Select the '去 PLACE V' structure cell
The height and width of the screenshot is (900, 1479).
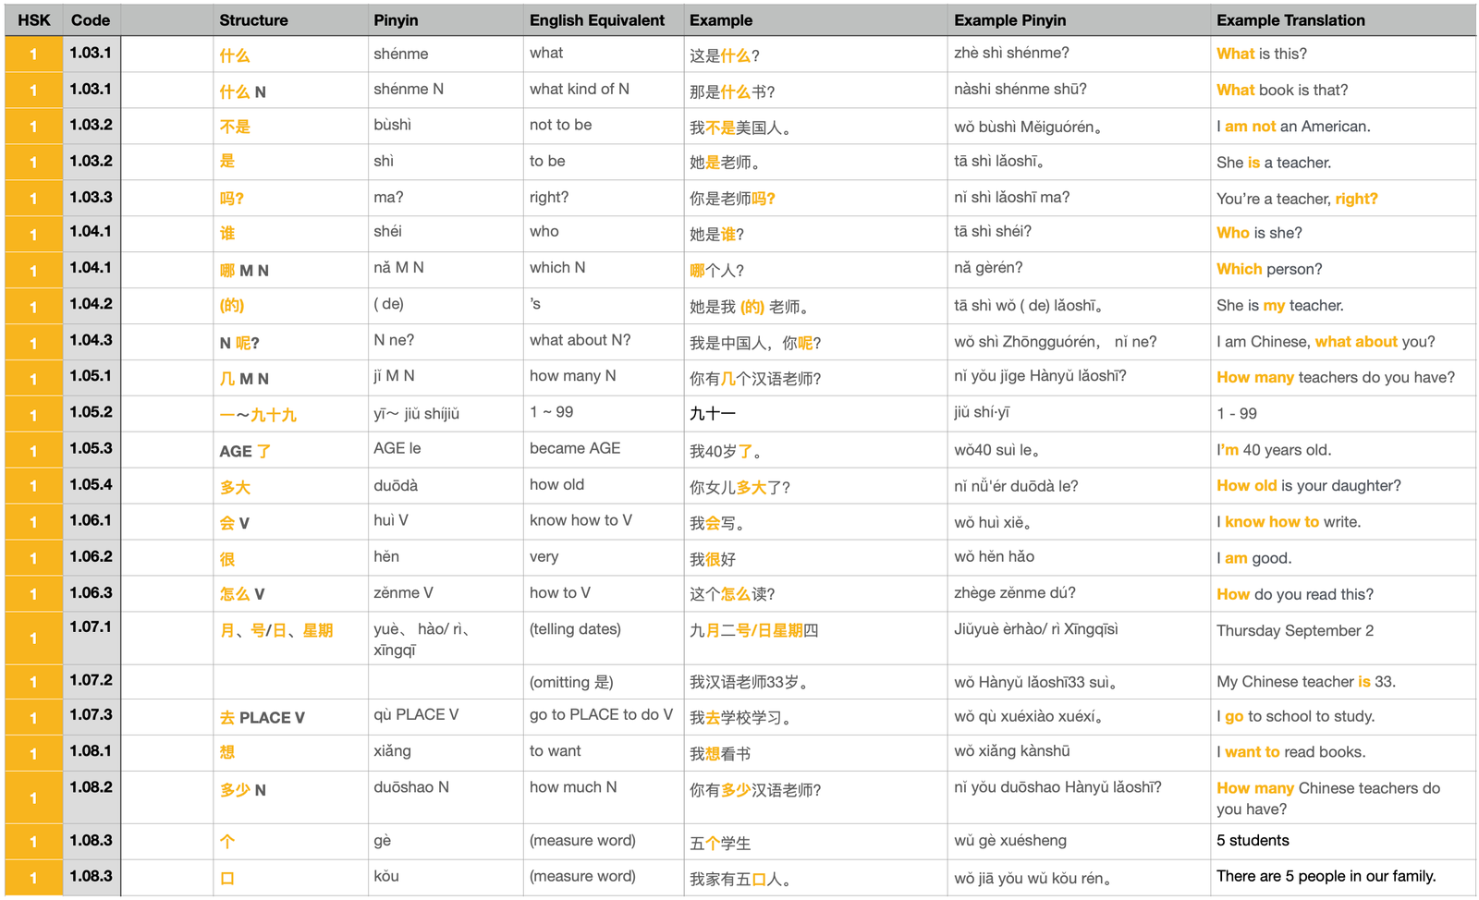(262, 718)
